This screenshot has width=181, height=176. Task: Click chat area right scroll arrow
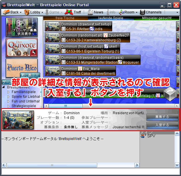[137, 165]
